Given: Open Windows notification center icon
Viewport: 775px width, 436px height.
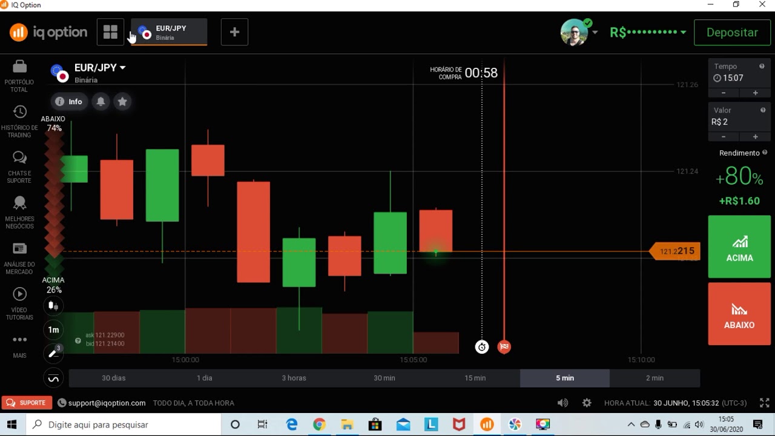Looking at the screenshot, I should pyautogui.click(x=757, y=424).
